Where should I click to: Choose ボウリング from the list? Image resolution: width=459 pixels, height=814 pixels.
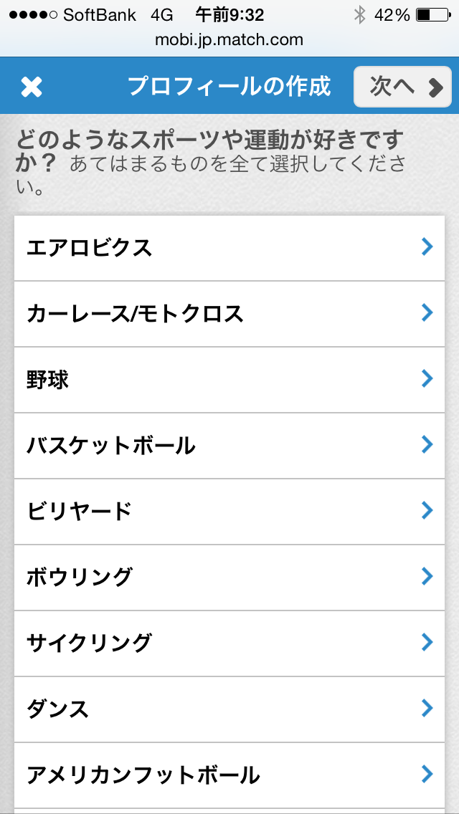click(80, 578)
